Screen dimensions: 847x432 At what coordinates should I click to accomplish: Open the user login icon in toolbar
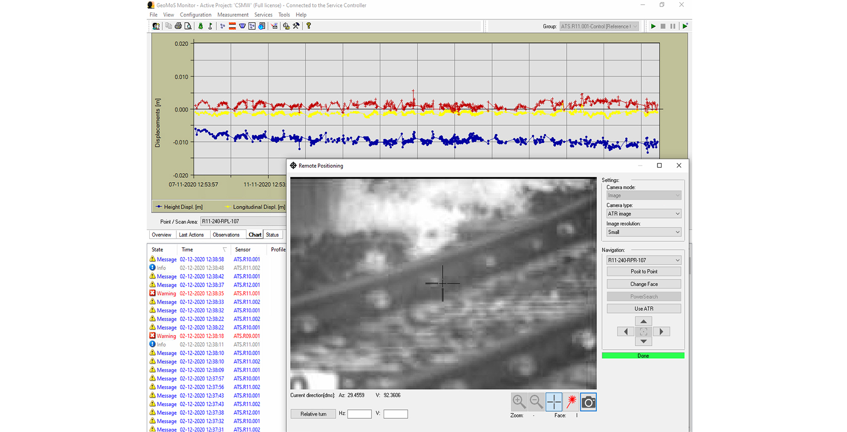coord(156,26)
